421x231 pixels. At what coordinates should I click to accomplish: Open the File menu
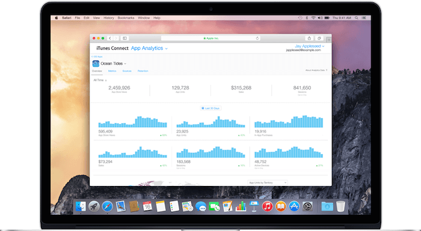click(78, 18)
